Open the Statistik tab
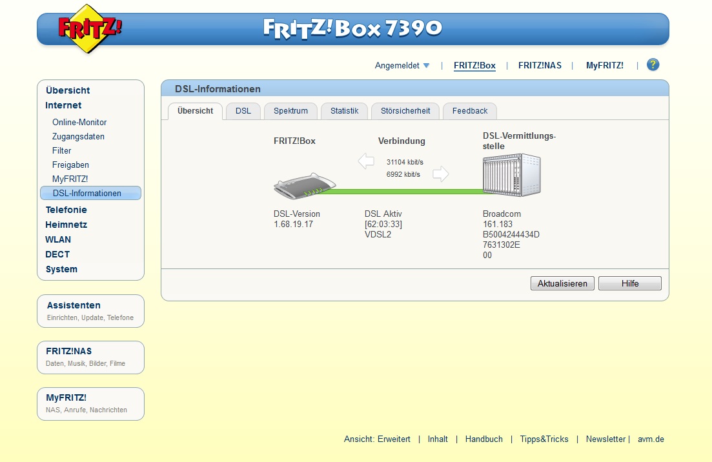Viewport: 712px width, 462px height. coord(344,111)
